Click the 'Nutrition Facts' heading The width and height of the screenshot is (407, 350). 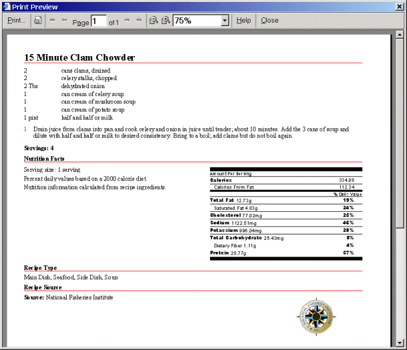pos(44,158)
